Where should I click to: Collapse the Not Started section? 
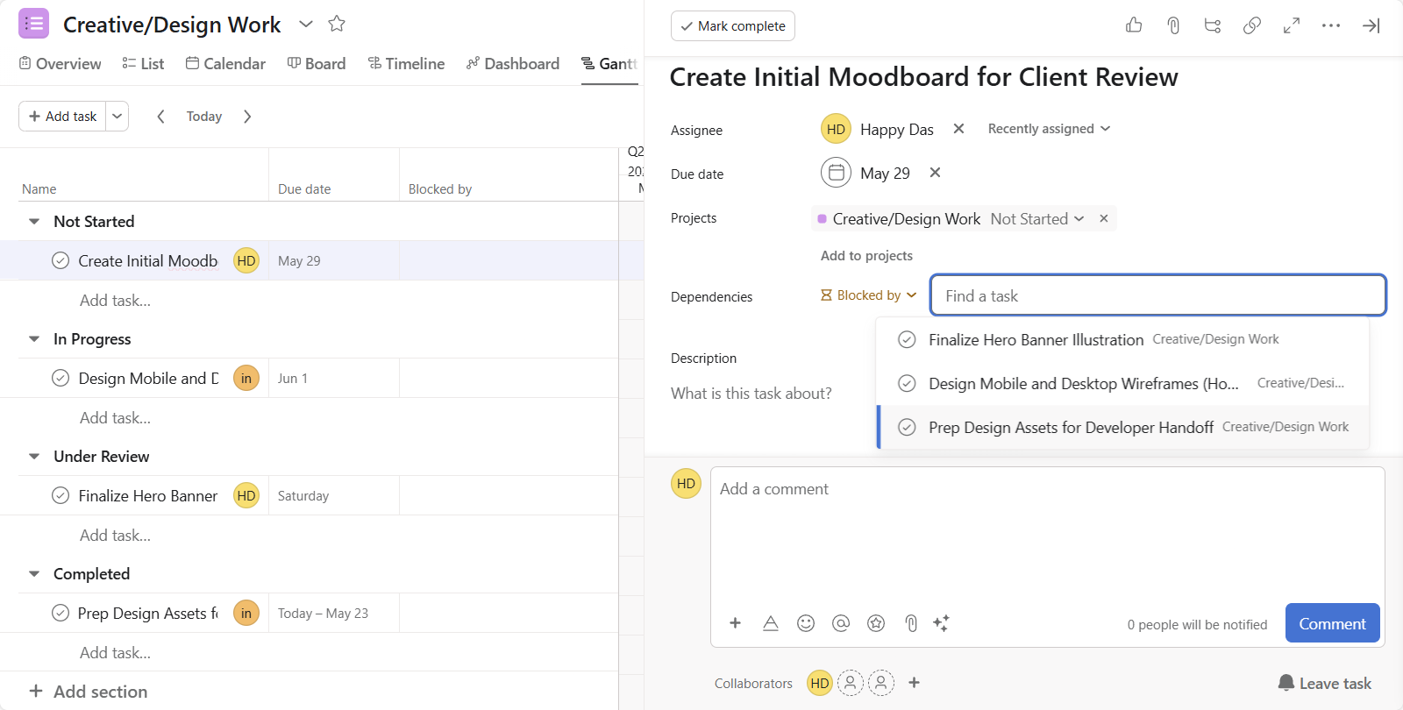34,222
